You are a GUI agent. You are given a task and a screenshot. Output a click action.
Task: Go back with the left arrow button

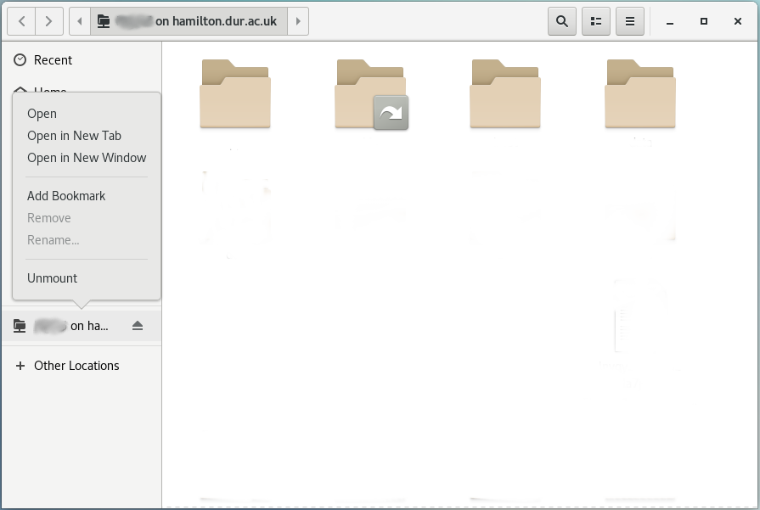[21, 21]
